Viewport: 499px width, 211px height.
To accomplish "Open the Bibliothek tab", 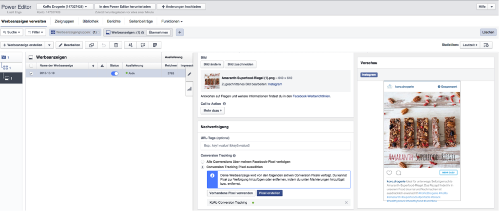I will click(90, 21).
